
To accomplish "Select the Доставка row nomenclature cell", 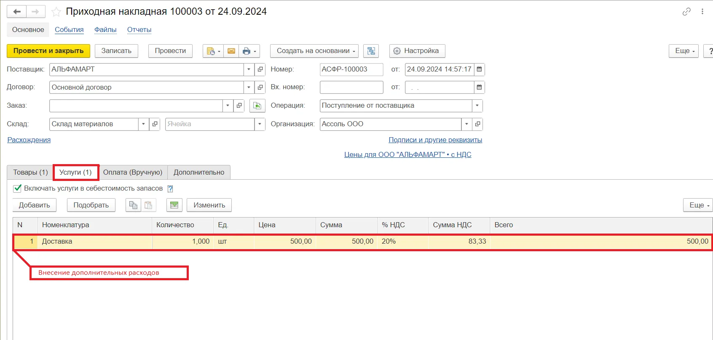I will pos(95,242).
